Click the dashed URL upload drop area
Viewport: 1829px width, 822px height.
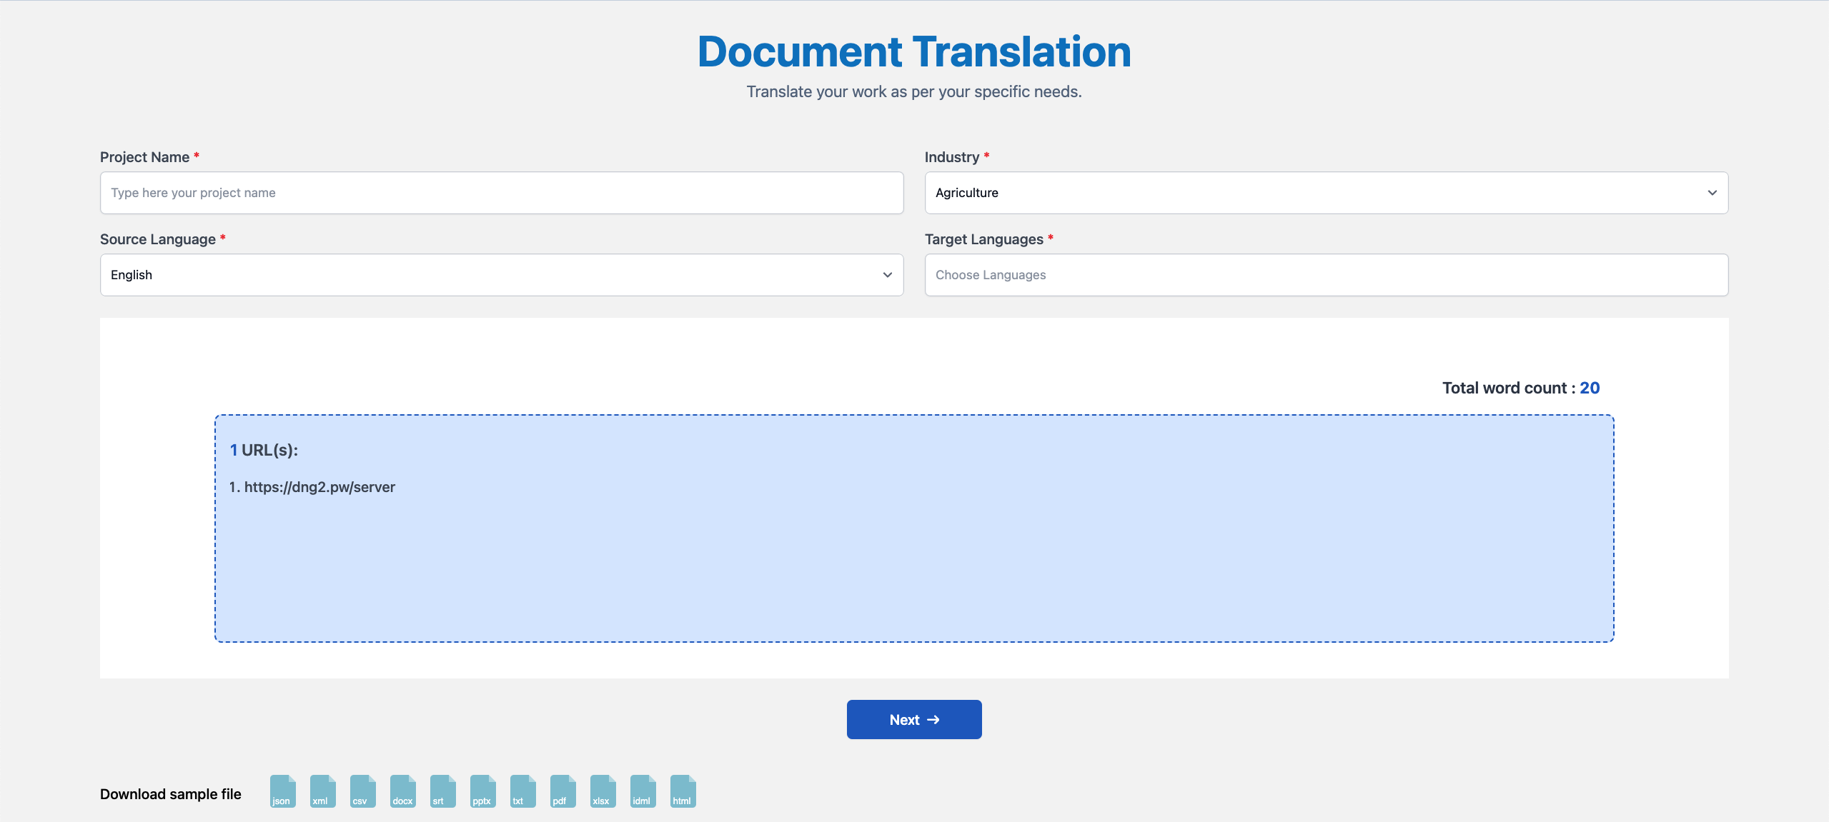click(914, 528)
